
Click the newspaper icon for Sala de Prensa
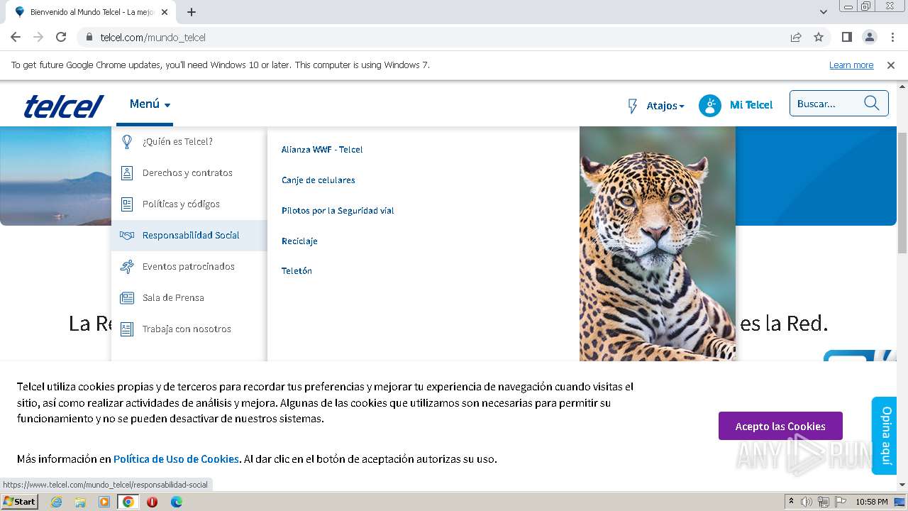point(127,298)
